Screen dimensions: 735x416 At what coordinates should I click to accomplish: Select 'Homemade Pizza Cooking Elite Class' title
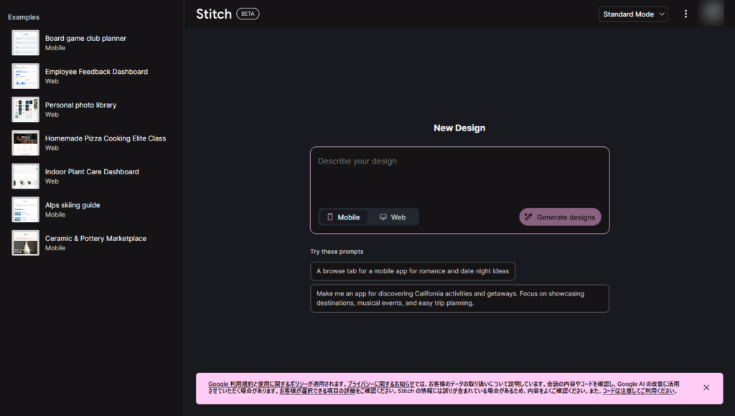point(106,138)
